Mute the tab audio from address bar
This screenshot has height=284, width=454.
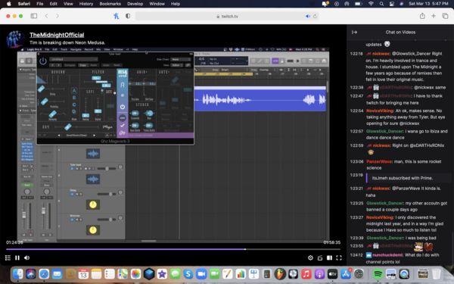coord(308,16)
